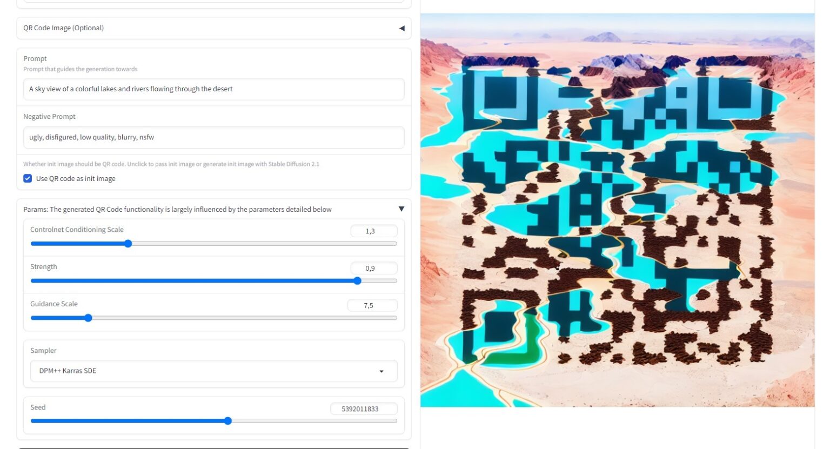Click the Prompt text field

213,89
